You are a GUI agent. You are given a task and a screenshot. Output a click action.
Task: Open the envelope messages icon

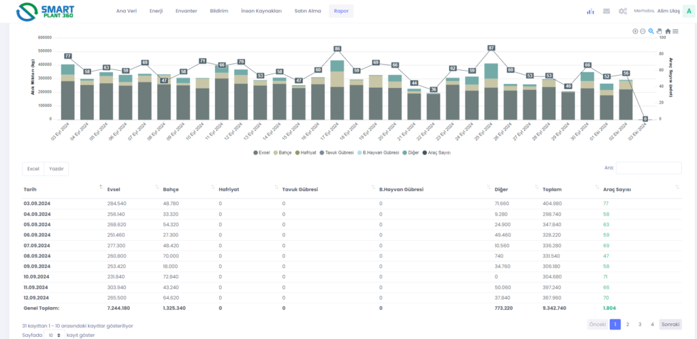(x=606, y=11)
